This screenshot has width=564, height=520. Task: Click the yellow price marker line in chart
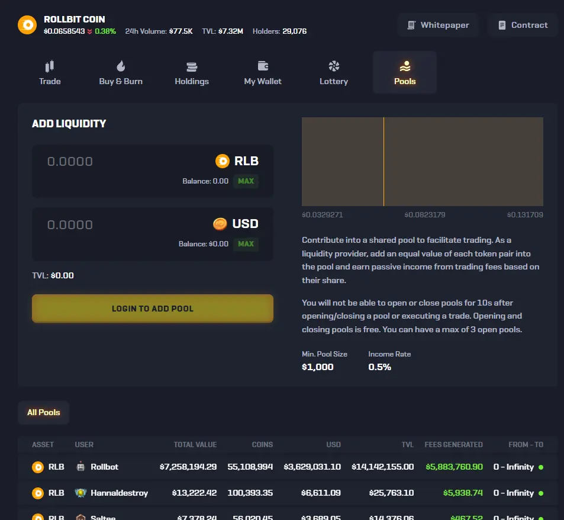(x=384, y=162)
